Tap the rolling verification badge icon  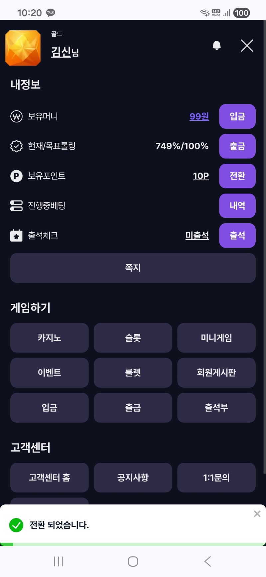click(x=16, y=146)
